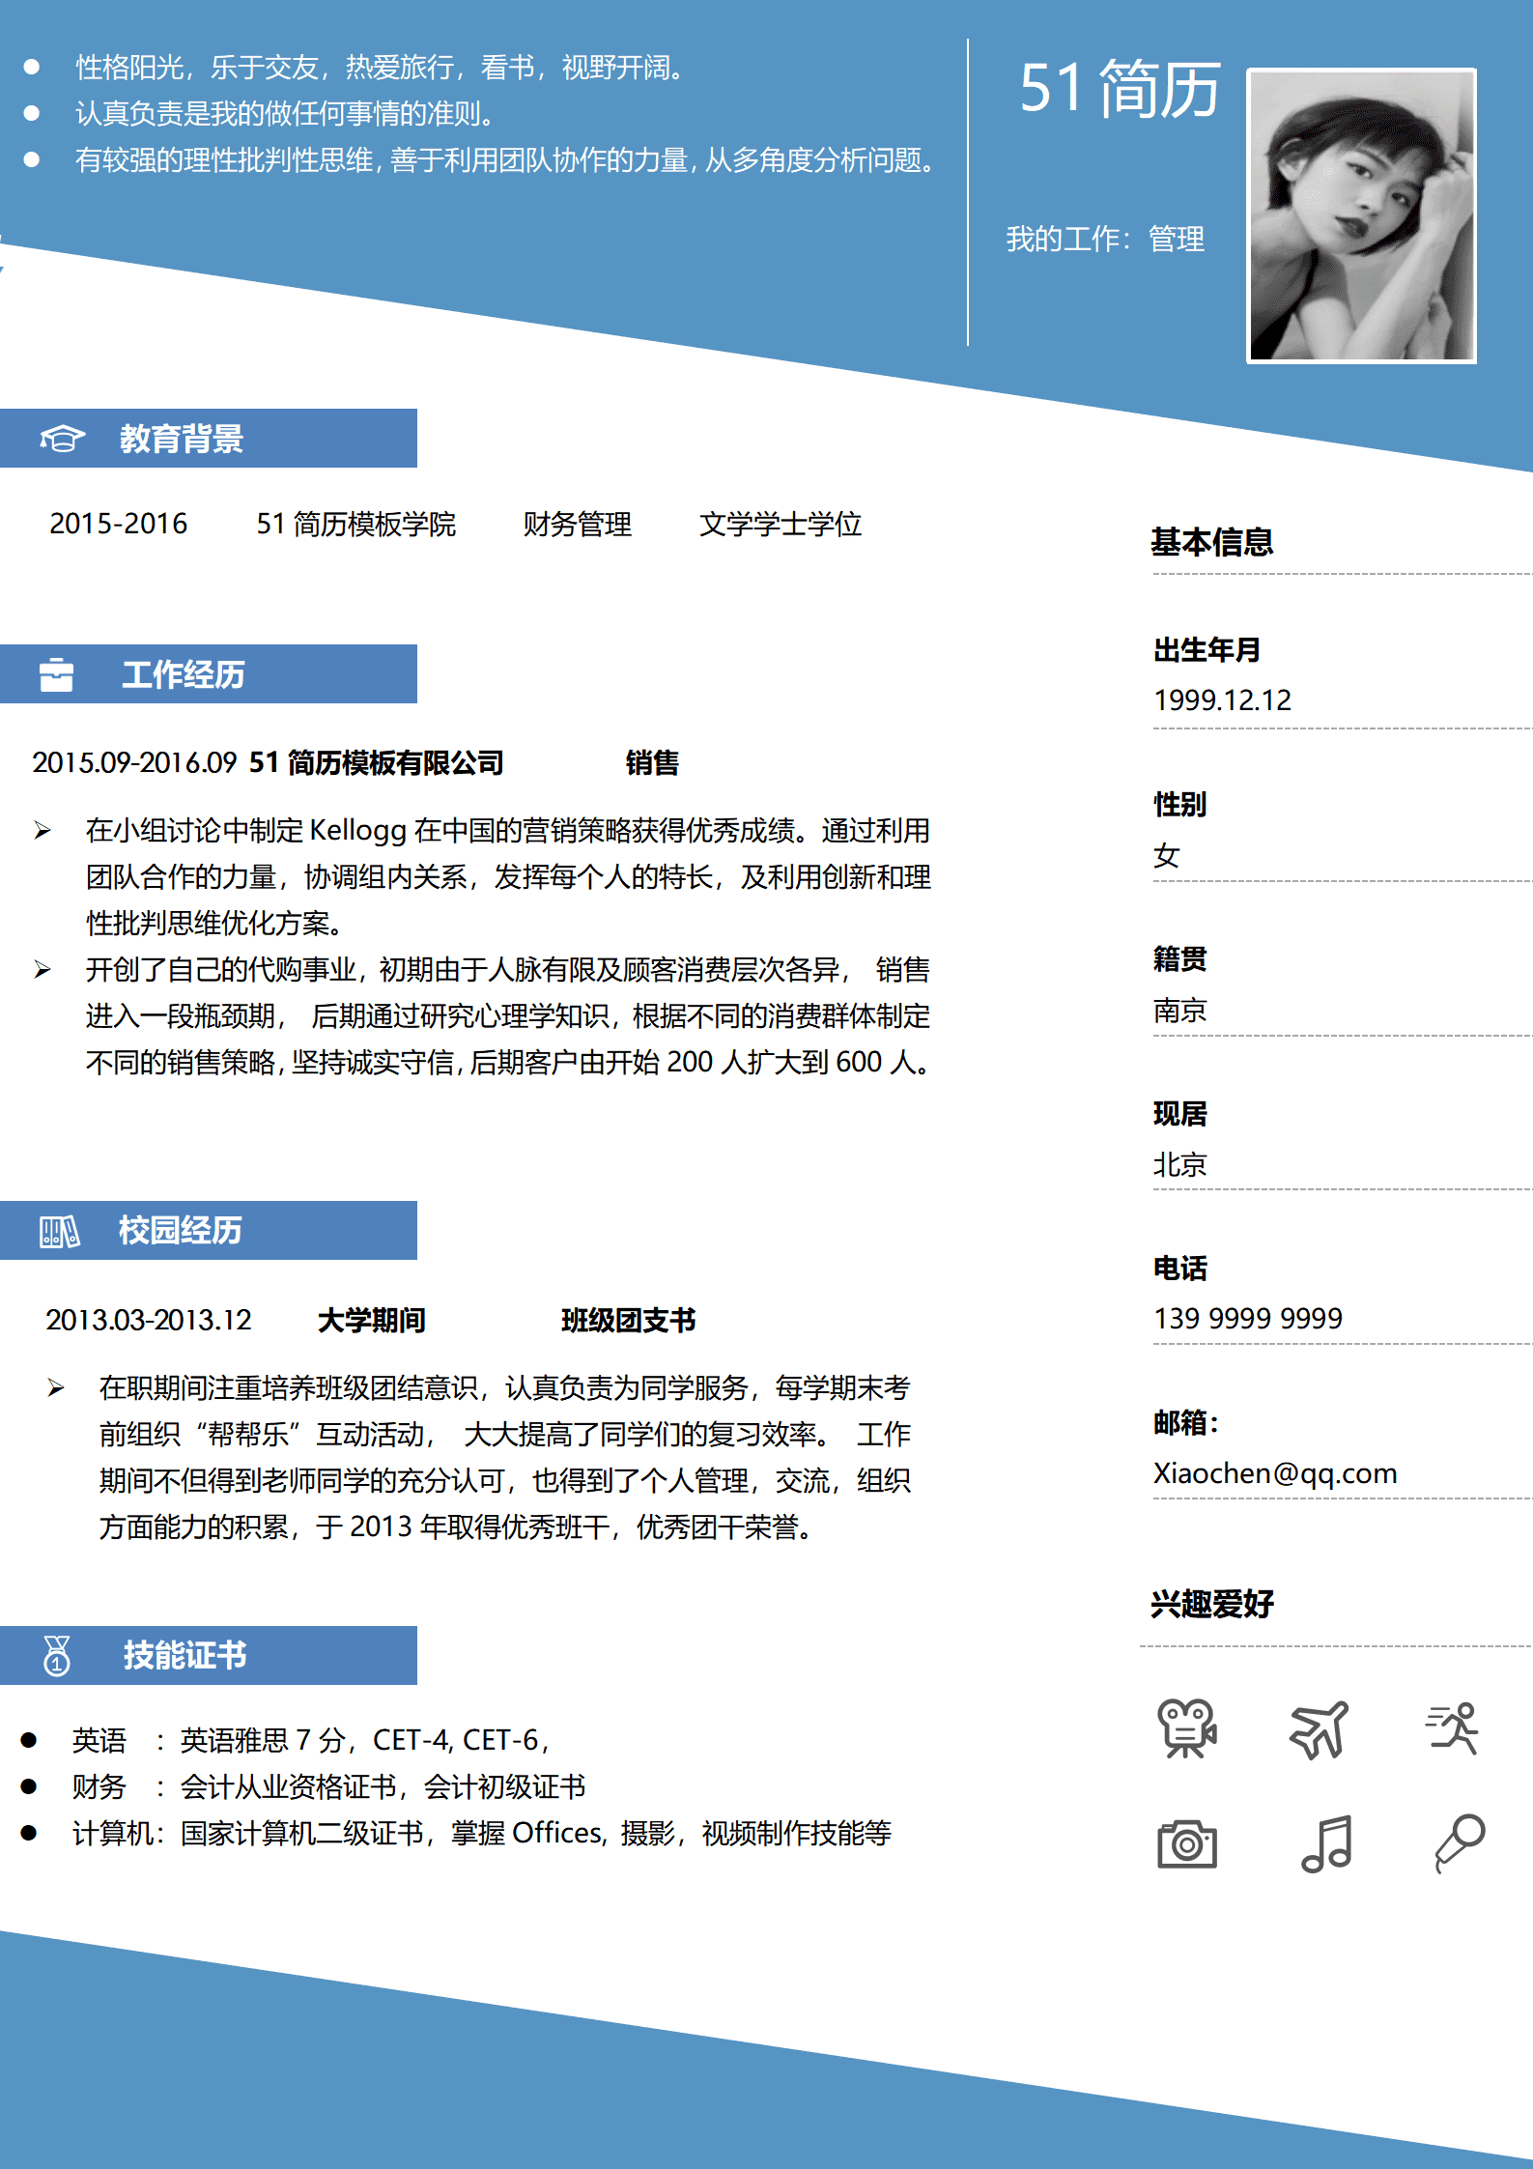Click the books icon beside 校园经历
The height and width of the screenshot is (2169, 1533).
point(59,1231)
